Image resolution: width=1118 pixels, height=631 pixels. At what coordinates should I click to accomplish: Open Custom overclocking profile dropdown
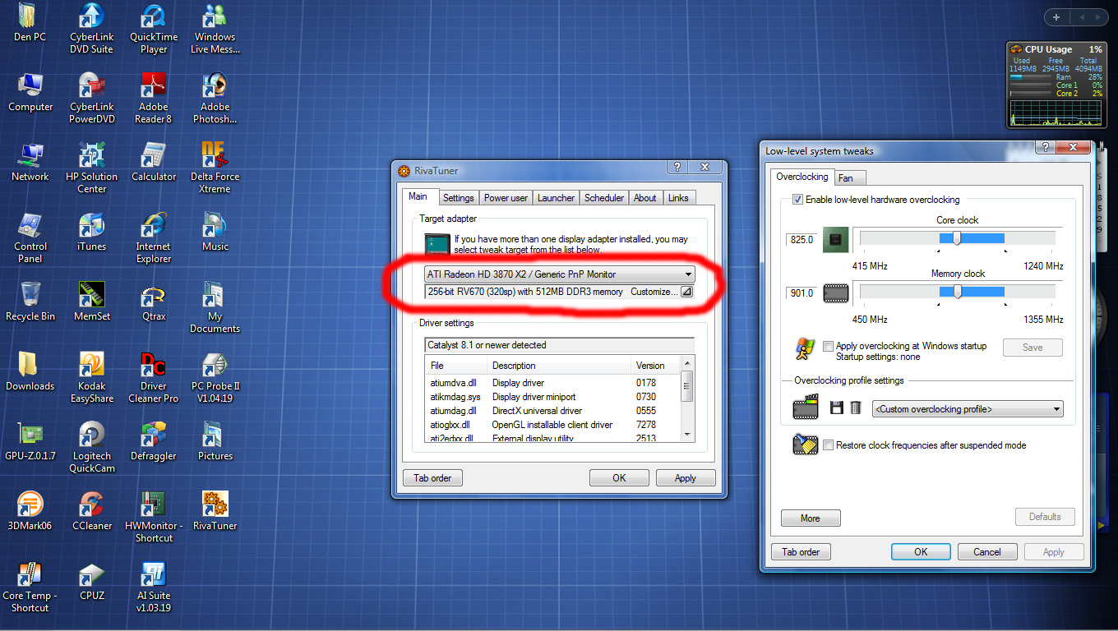(968, 409)
